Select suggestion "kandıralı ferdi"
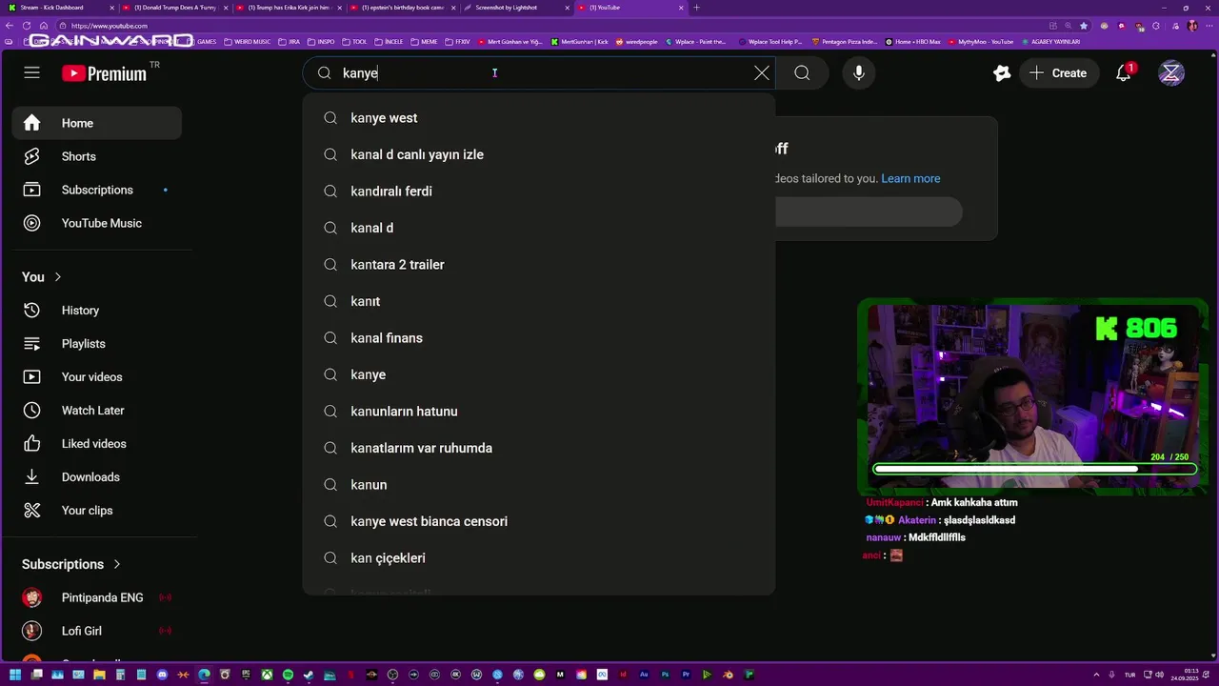Image resolution: width=1219 pixels, height=686 pixels. pos(539,192)
